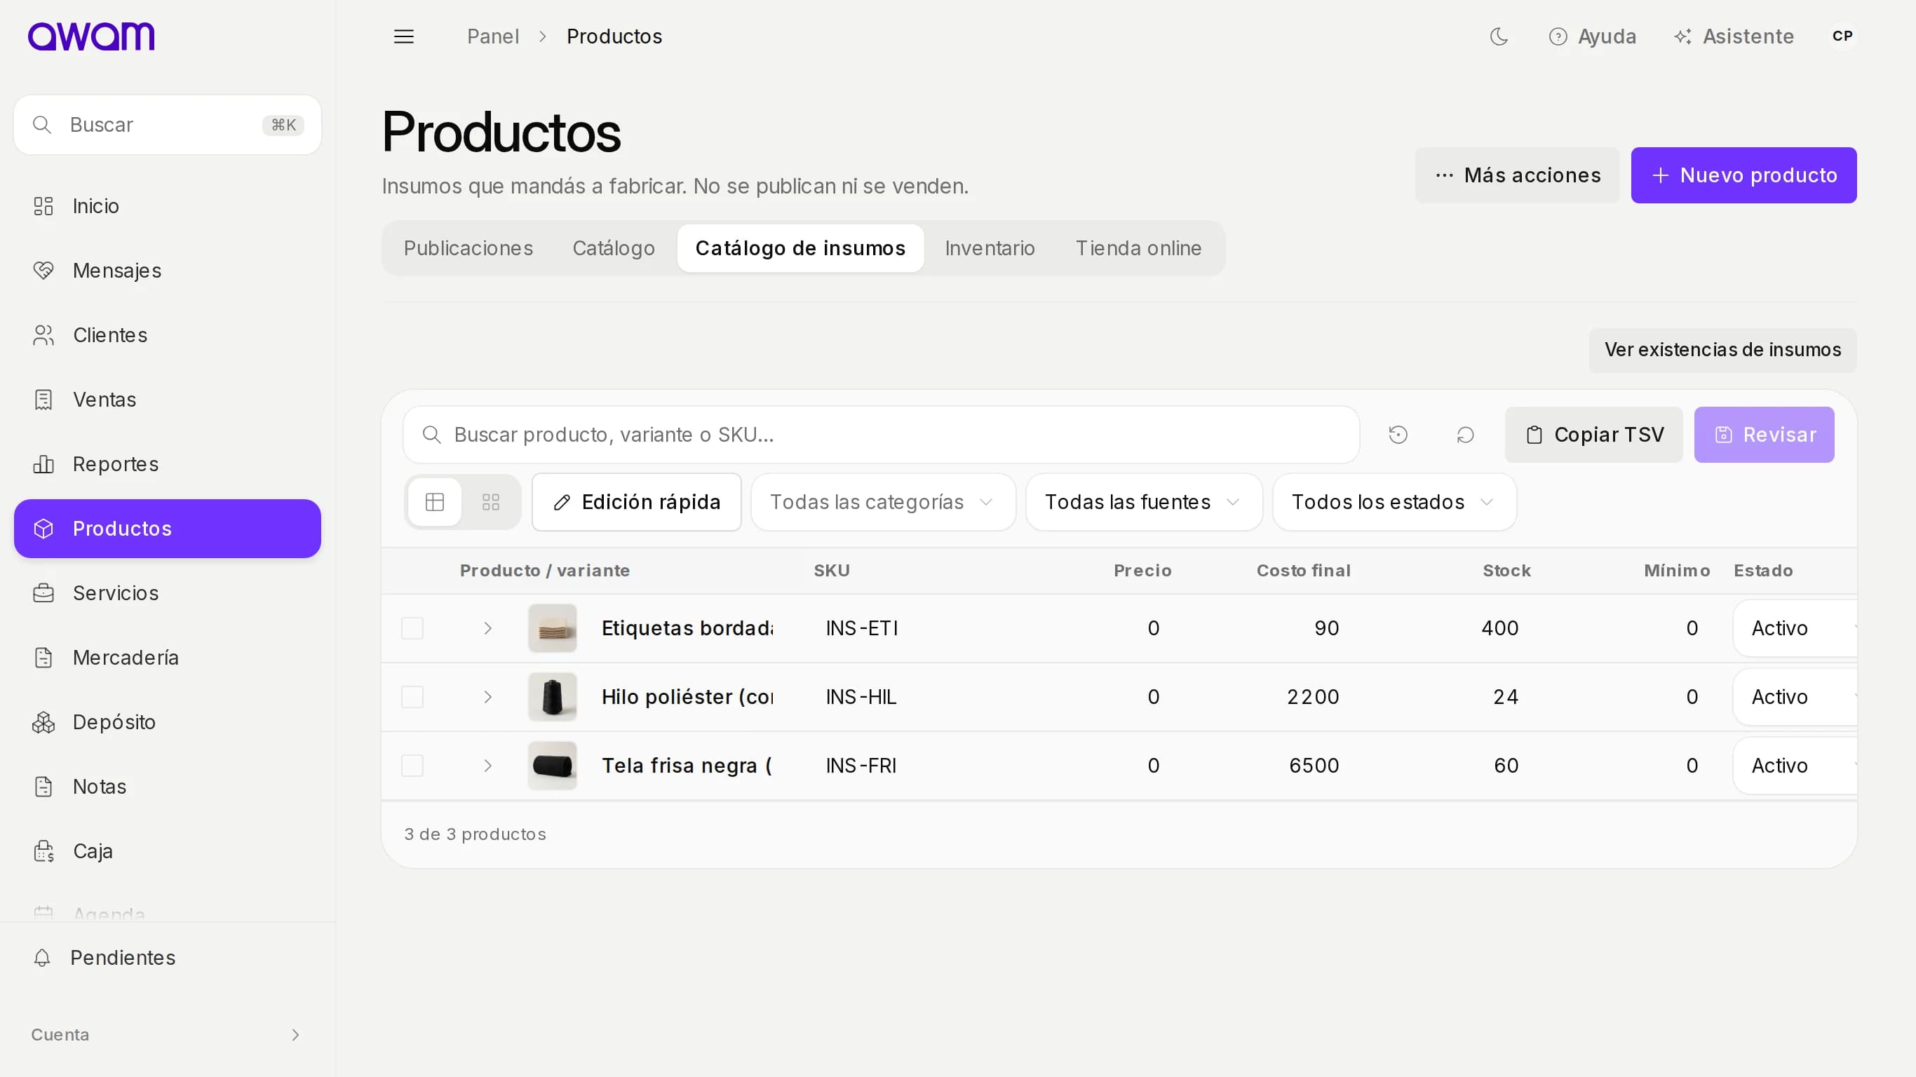The width and height of the screenshot is (1916, 1077).
Task: Switch to grid card view
Action: pos(490,502)
